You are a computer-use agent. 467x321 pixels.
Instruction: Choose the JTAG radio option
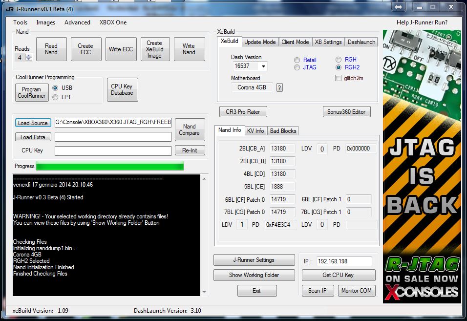click(x=297, y=67)
